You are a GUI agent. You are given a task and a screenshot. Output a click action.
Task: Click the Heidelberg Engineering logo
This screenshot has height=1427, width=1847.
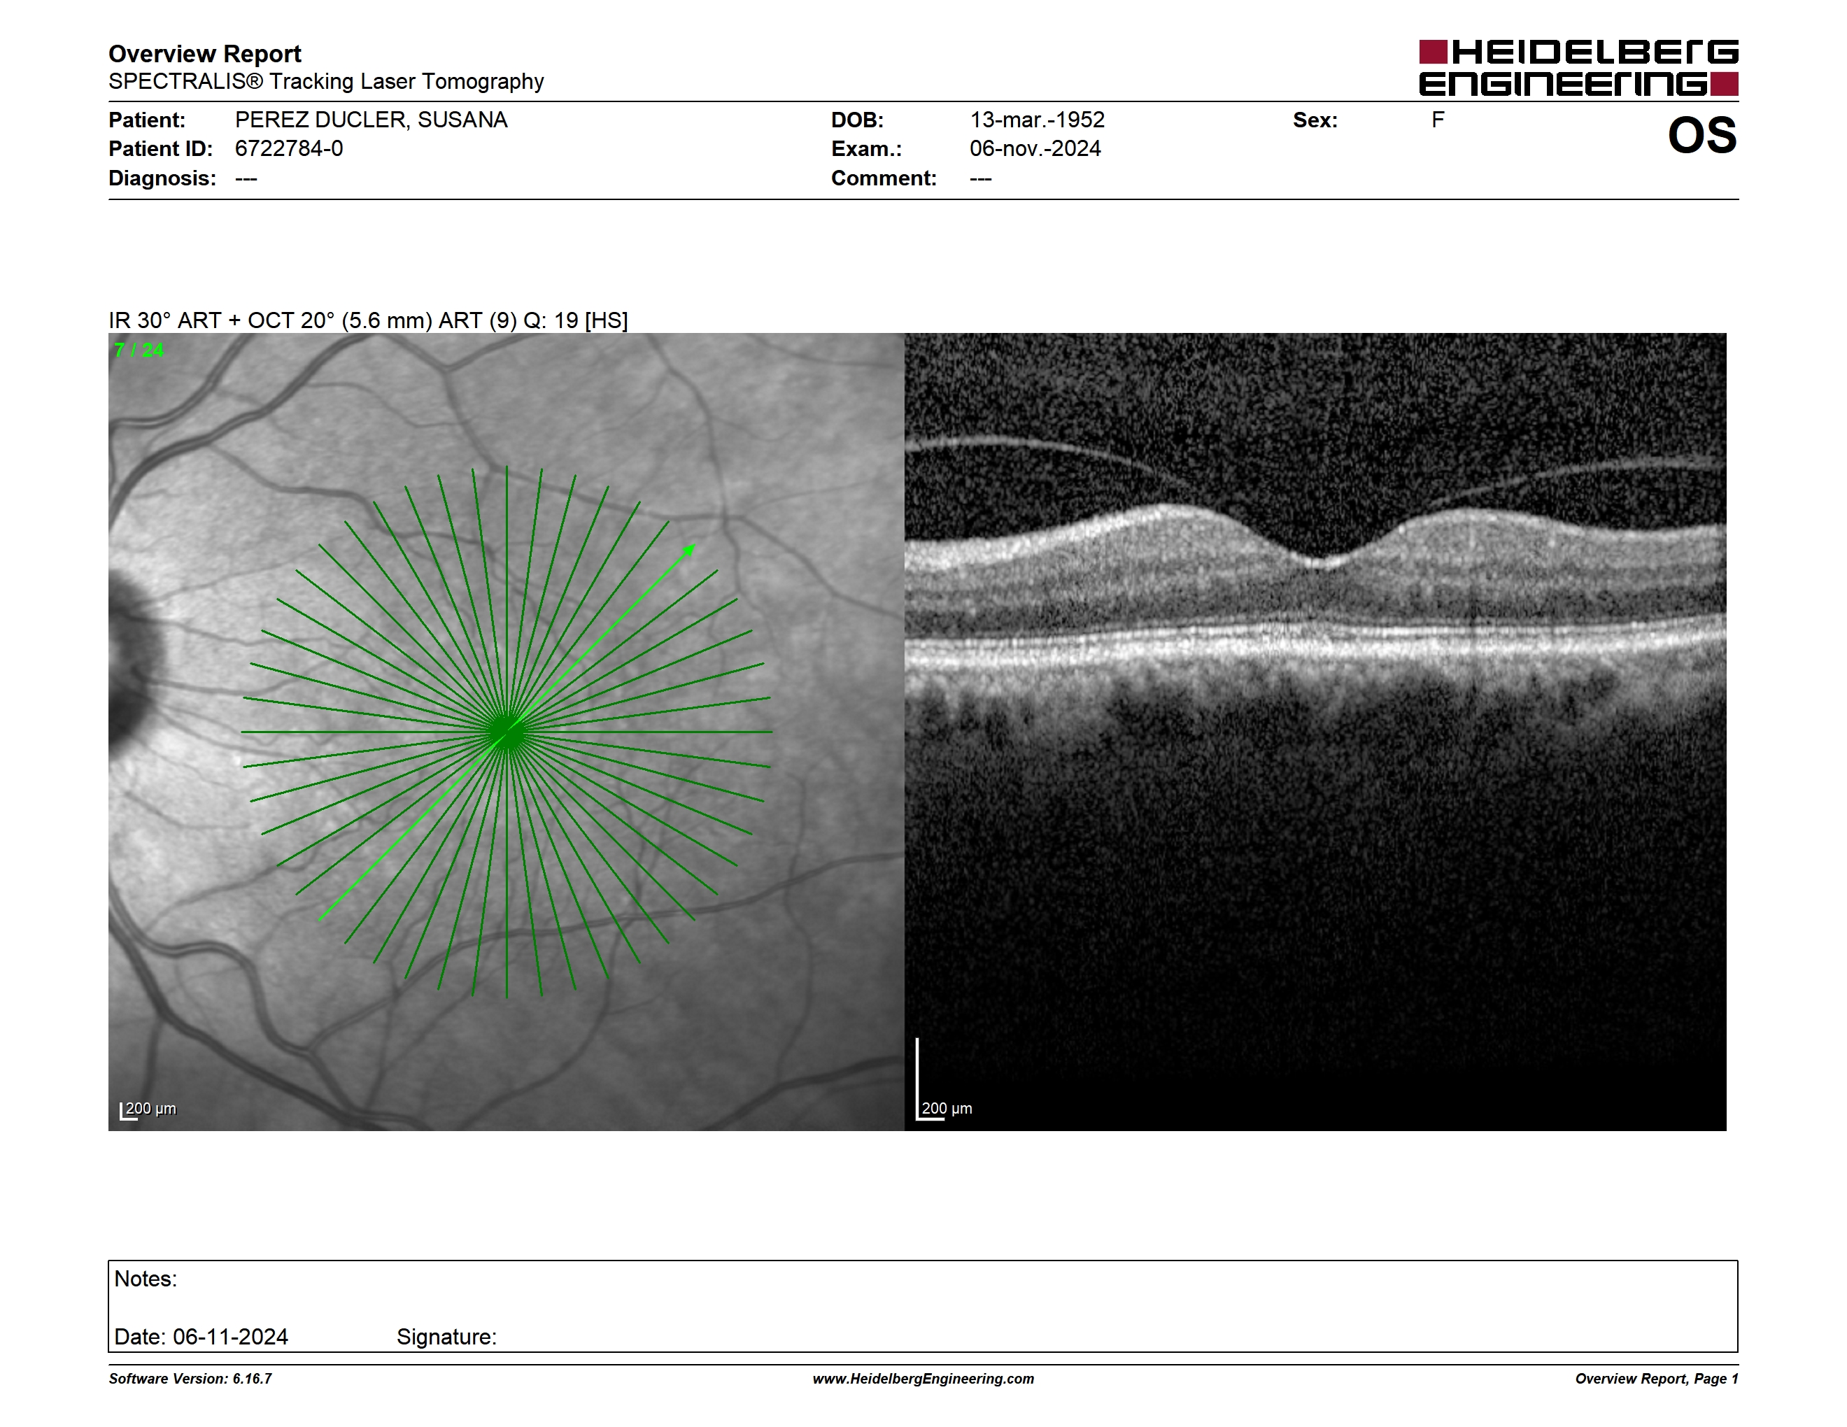pos(1578,68)
